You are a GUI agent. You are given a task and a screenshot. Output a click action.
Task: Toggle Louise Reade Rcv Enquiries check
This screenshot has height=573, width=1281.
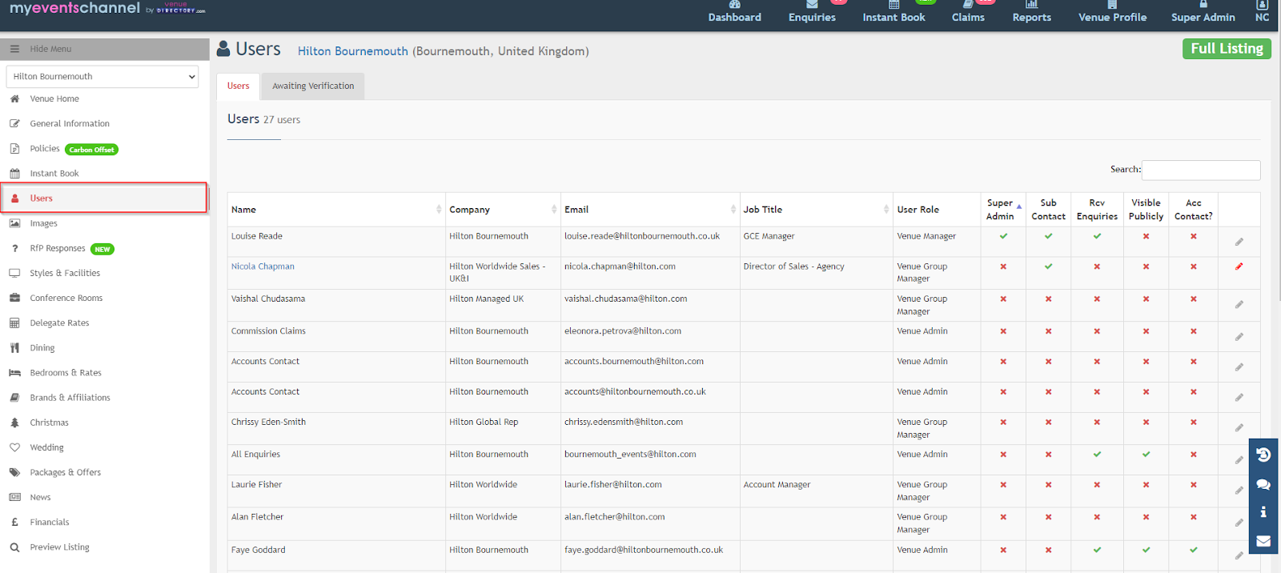(x=1097, y=236)
